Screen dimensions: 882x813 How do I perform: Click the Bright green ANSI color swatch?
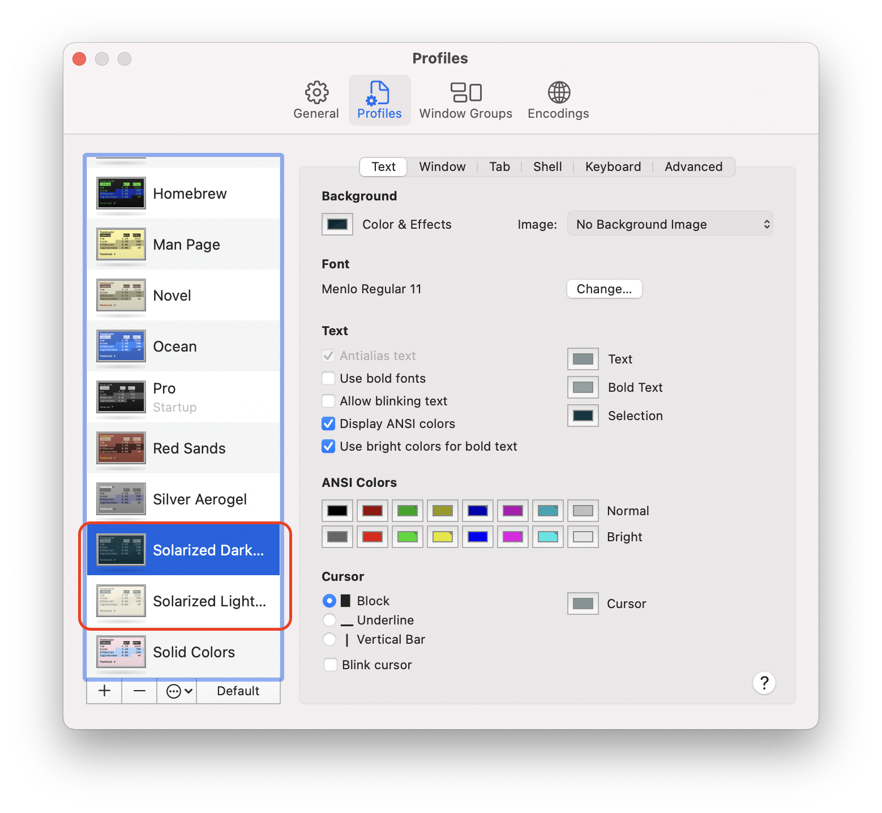pos(408,537)
